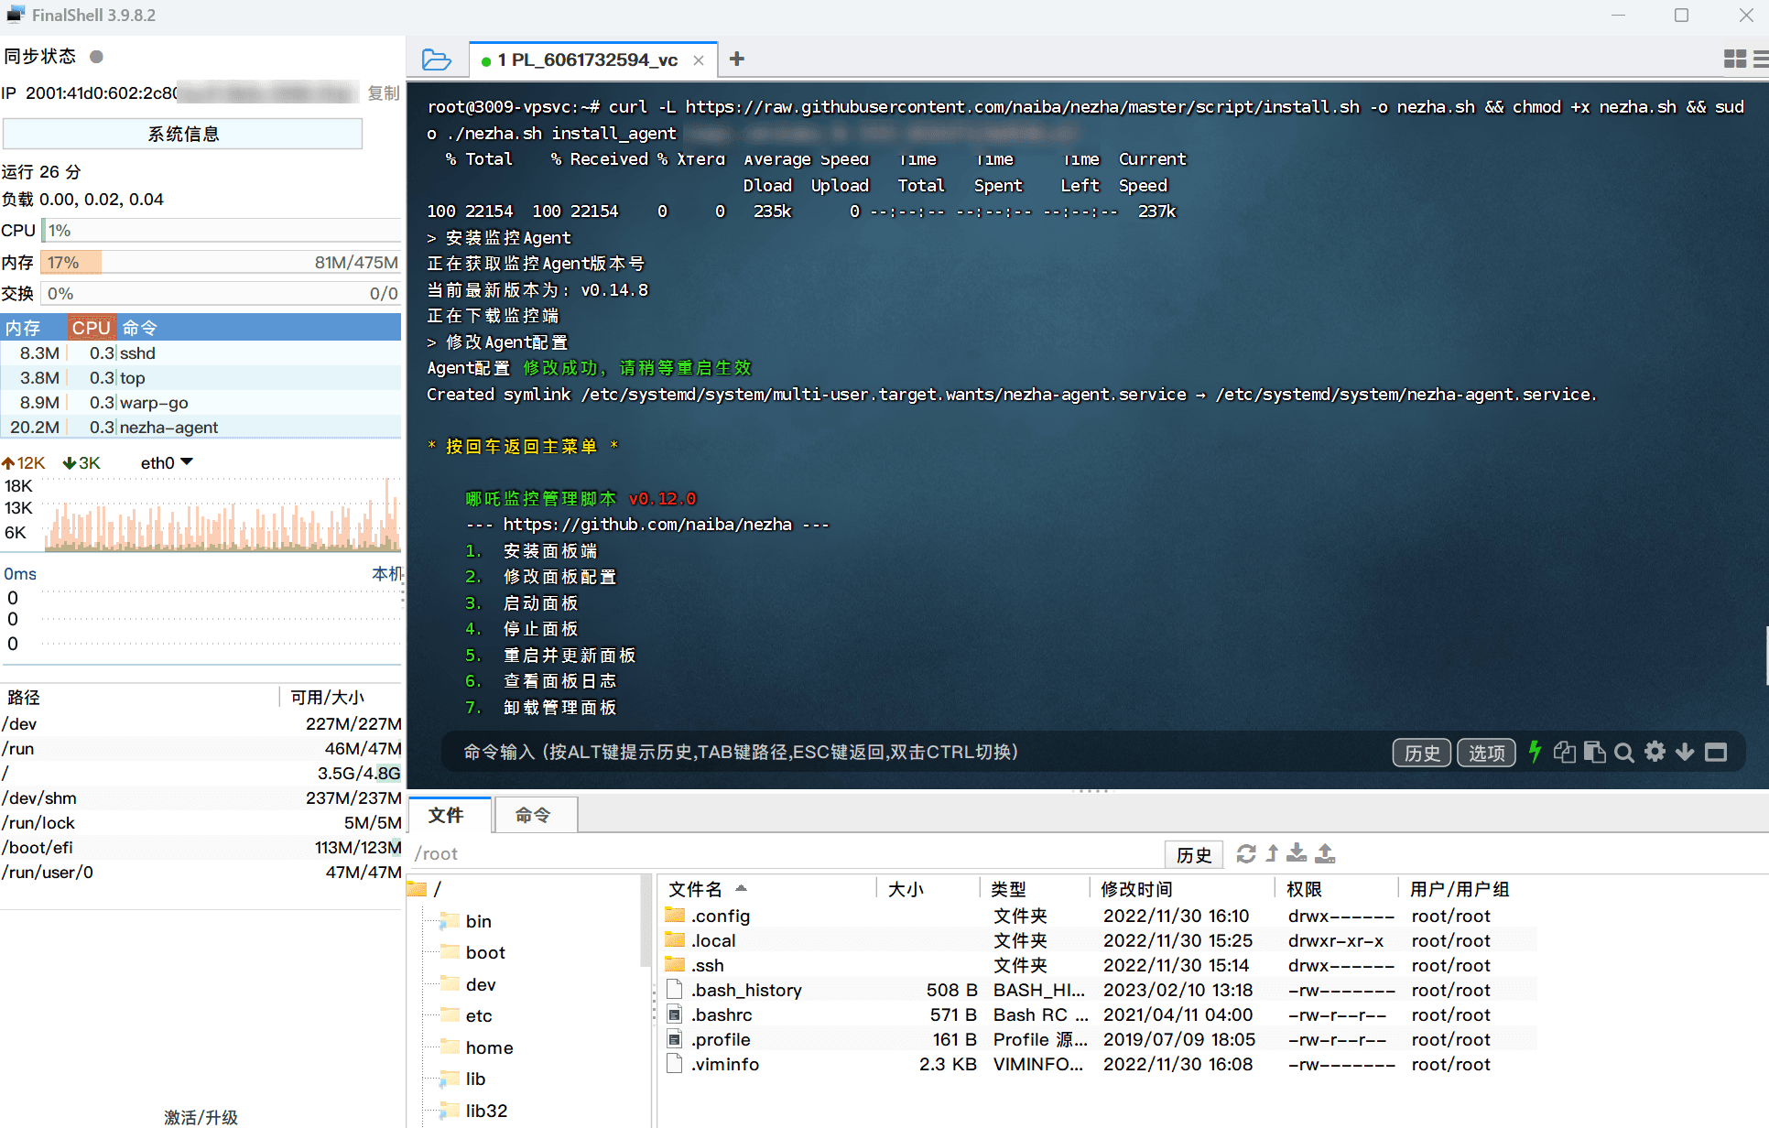
Task: Upload a file to the server
Action: pyautogui.click(x=1325, y=854)
